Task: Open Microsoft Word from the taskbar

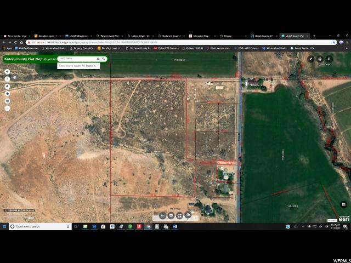Action: coord(175,226)
